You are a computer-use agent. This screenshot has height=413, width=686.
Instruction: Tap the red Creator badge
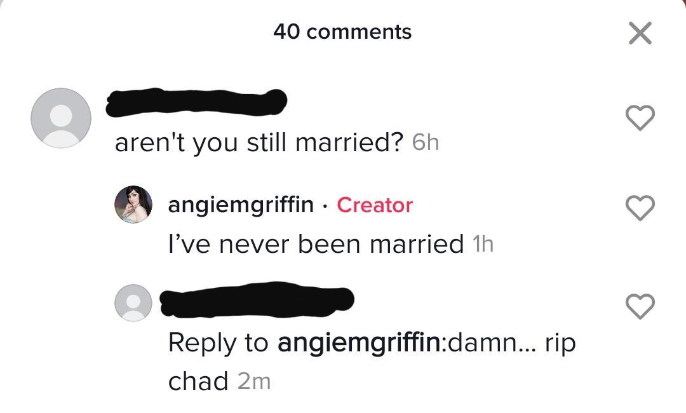[375, 205]
